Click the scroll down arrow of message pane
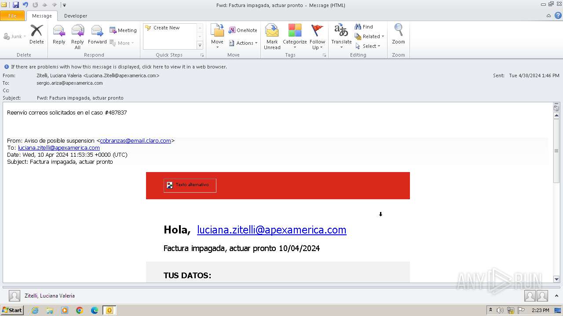The image size is (563, 316). pyautogui.click(x=556, y=279)
